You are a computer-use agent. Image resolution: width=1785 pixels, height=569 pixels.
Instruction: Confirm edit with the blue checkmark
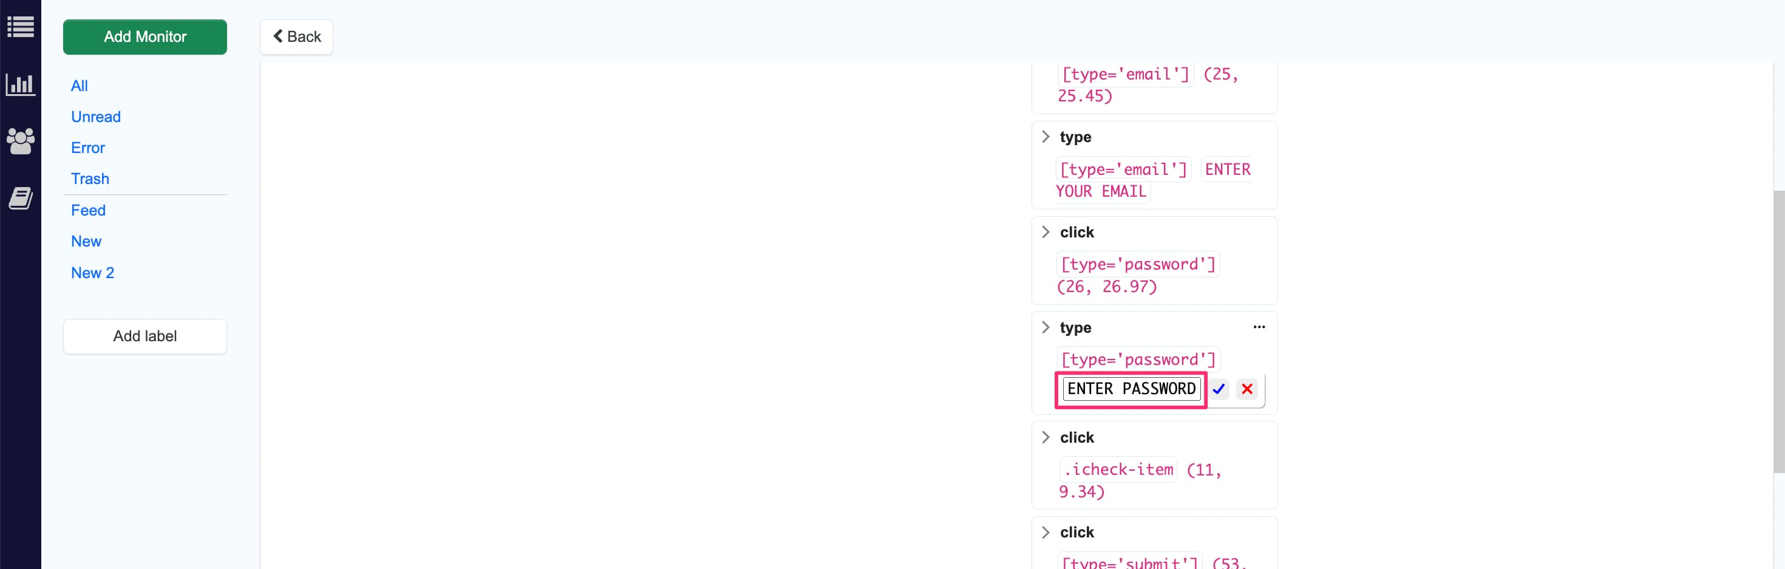(x=1220, y=389)
